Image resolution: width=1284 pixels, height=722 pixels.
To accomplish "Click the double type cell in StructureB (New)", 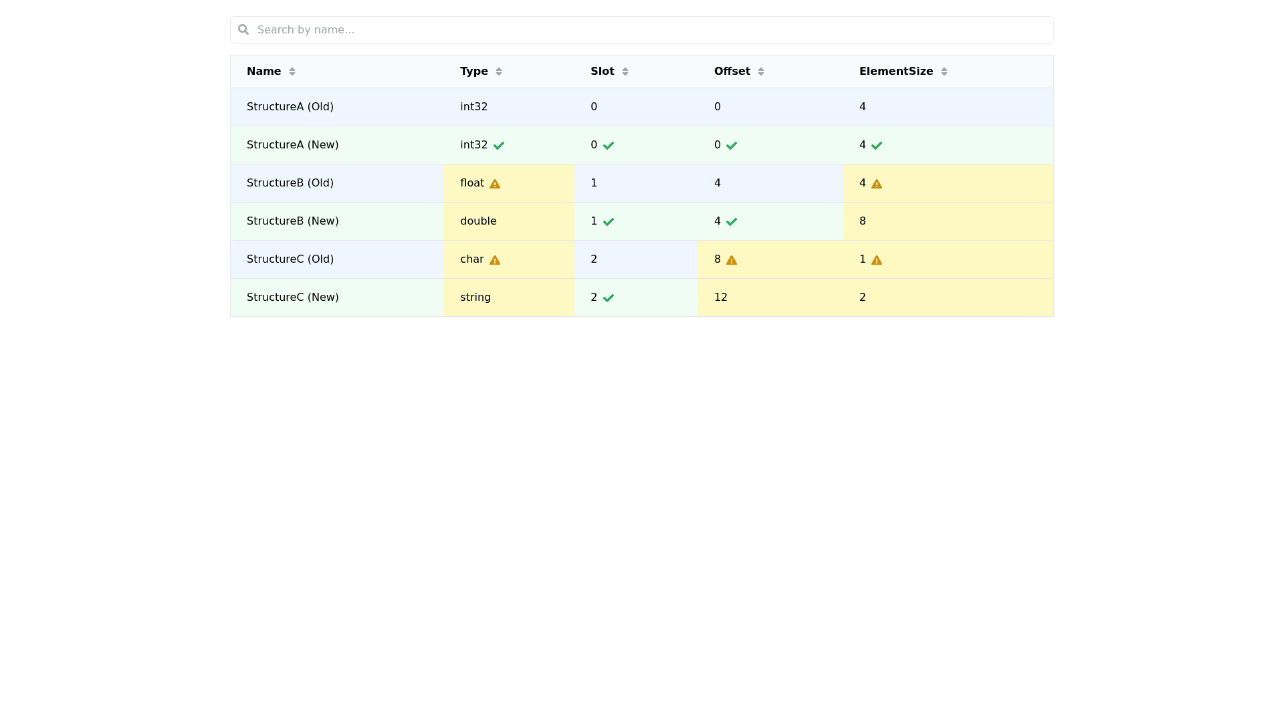I will (478, 221).
